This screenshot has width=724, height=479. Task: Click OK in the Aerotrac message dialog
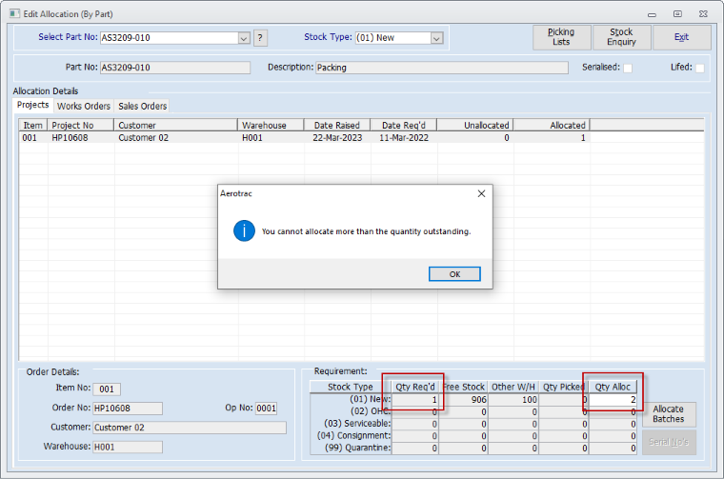coord(454,273)
